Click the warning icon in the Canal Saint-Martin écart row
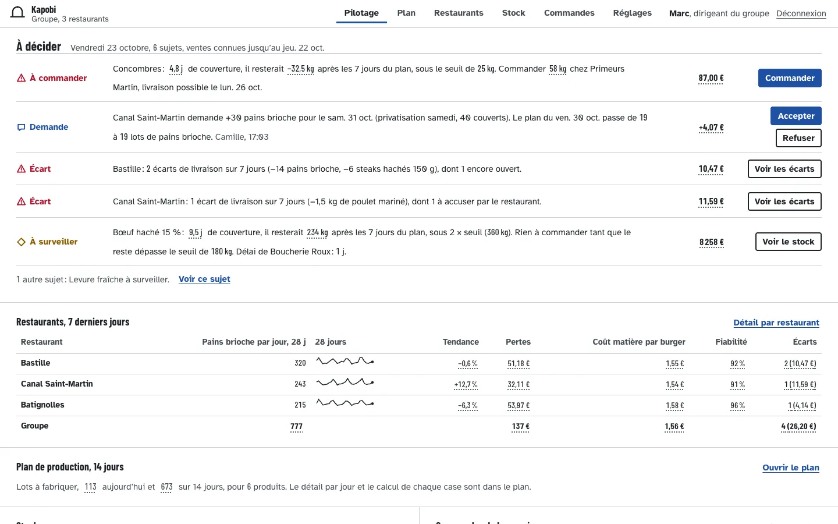Image resolution: width=838 pixels, height=524 pixels. [x=21, y=201]
